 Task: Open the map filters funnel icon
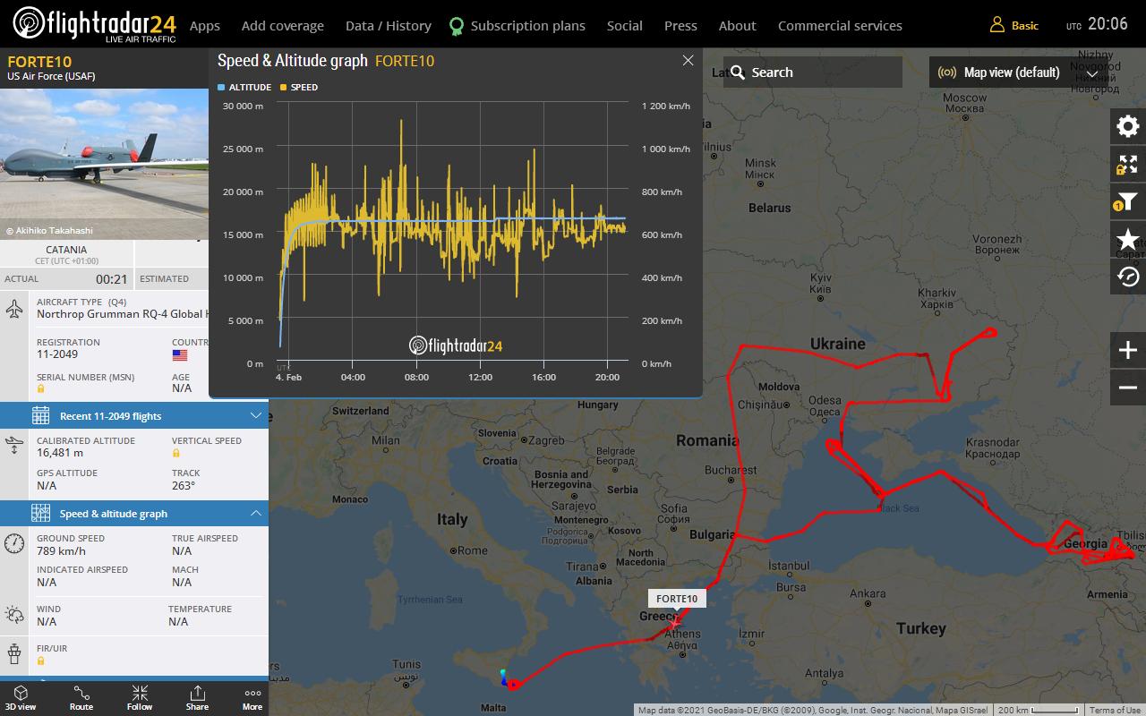[x=1128, y=202]
